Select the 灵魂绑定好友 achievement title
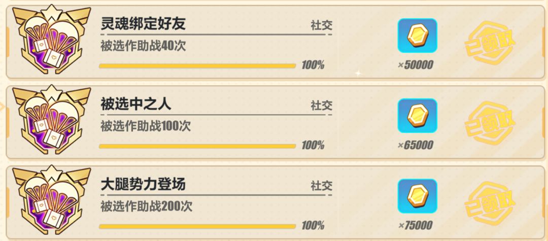Image resolution: width=548 pixels, height=241 pixels. coord(143,24)
